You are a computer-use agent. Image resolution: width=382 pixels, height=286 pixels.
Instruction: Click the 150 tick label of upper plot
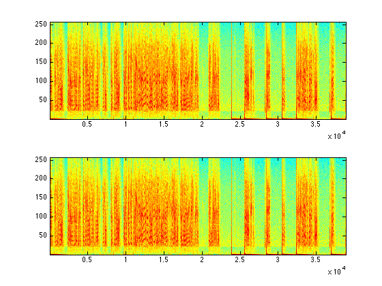pos(41,62)
